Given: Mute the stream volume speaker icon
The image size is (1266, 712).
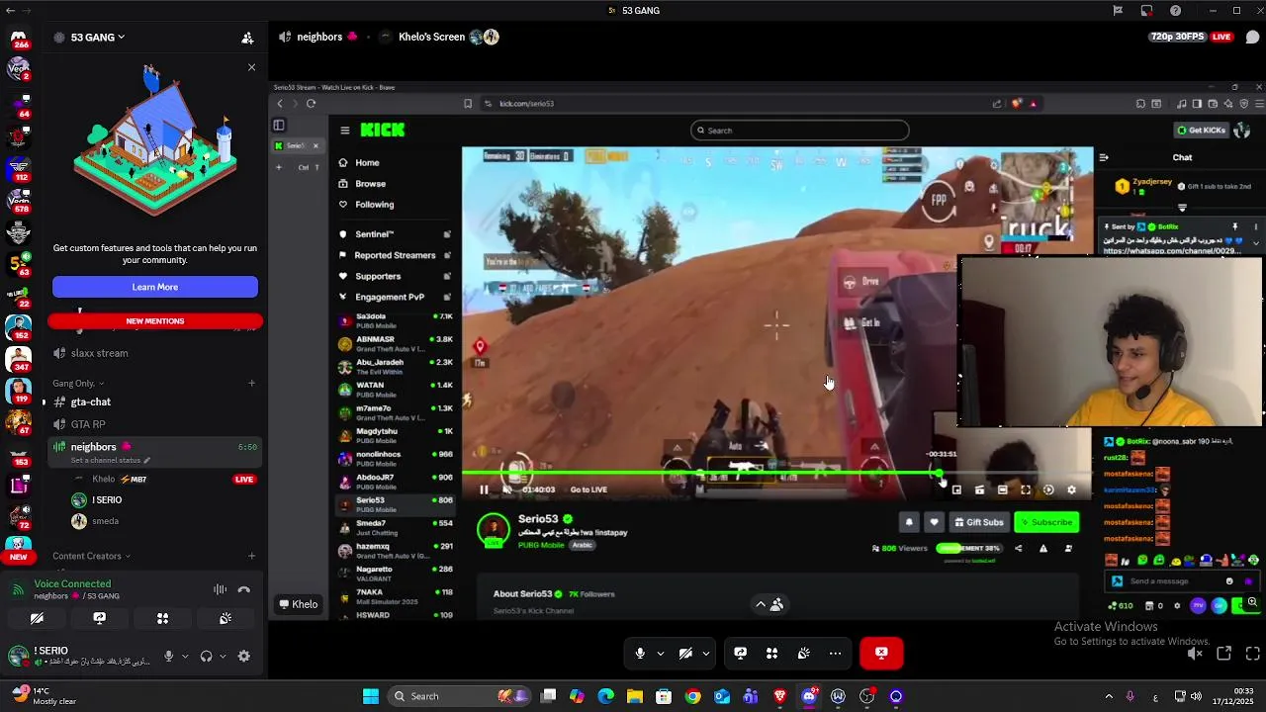Looking at the screenshot, I should click(1195, 654).
